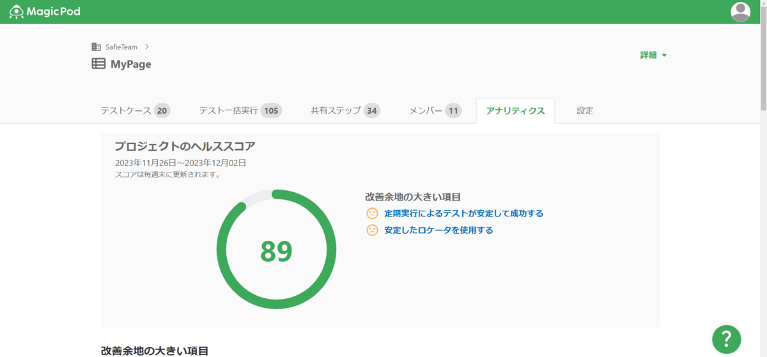Viewport: 767px width, 357px height.
Task: Open the 設定 tab
Action: pos(585,110)
